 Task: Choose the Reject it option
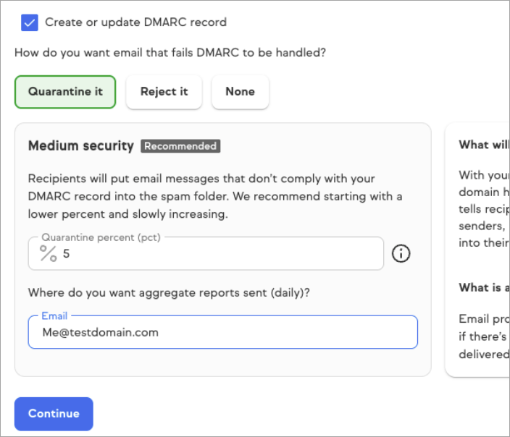point(164,92)
